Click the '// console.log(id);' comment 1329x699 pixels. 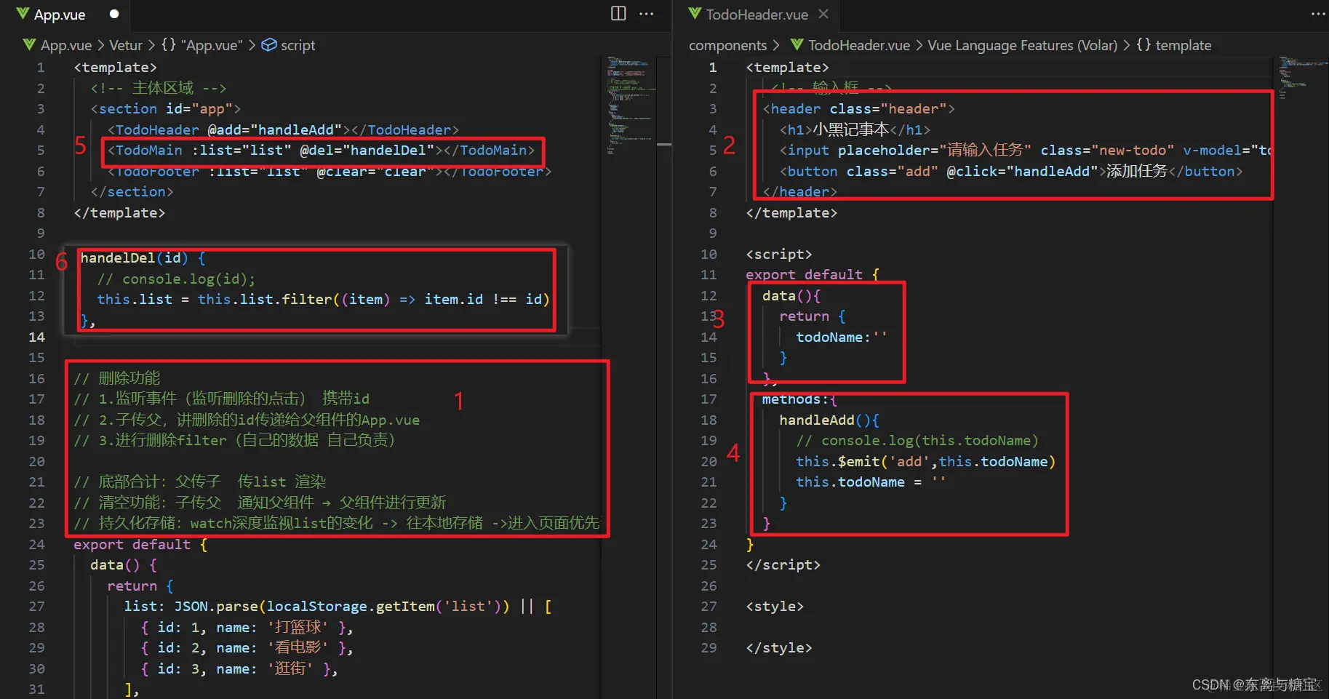coord(177,279)
